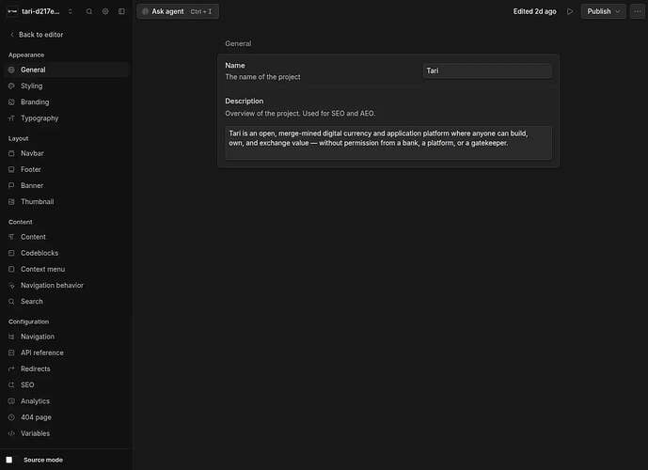Click the Variables code icon
The height and width of the screenshot is (470, 648).
[x=11, y=433]
